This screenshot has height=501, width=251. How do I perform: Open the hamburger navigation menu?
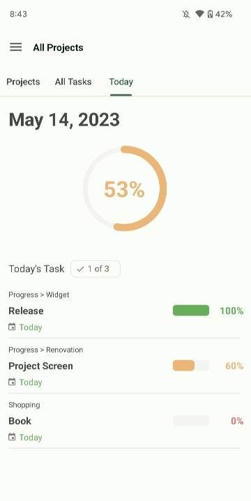15,47
